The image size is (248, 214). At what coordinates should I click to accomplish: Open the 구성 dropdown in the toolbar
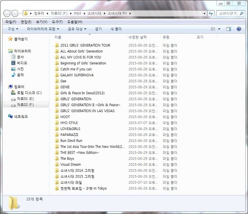click(x=13, y=29)
